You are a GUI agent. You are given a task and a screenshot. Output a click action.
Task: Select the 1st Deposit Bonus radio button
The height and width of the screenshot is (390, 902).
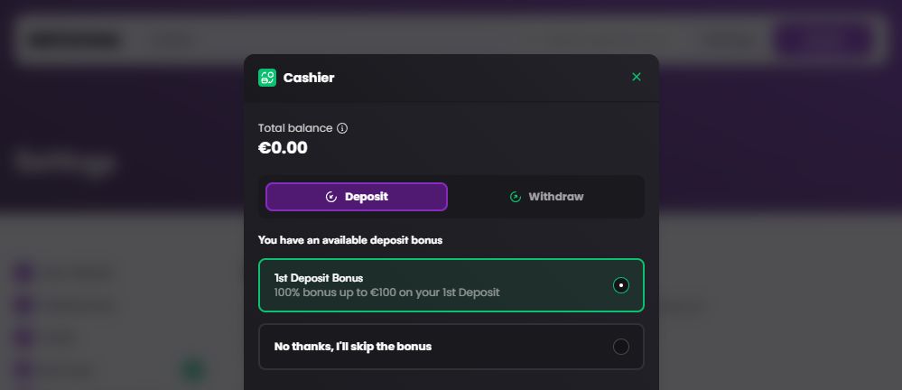click(621, 285)
